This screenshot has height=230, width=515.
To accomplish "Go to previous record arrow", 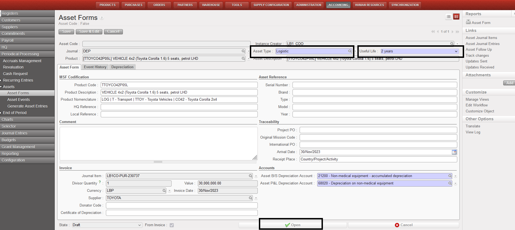I will [438, 32].
